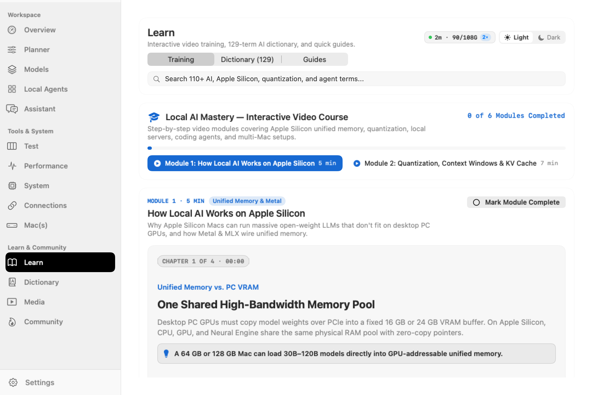The image size is (592, 395).
Task: Switch to Dictionary (129) tab
Action: [247, 60]
